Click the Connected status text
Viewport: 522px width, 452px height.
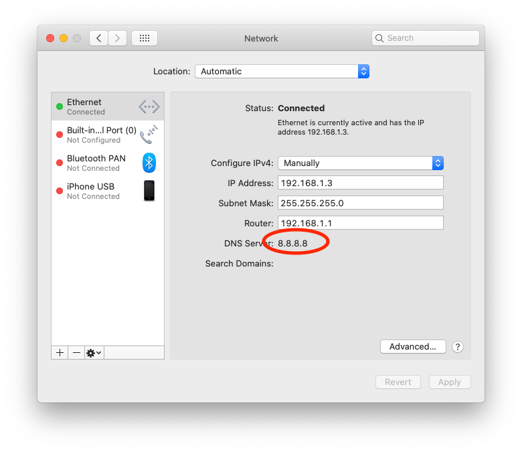pos(301,108)
